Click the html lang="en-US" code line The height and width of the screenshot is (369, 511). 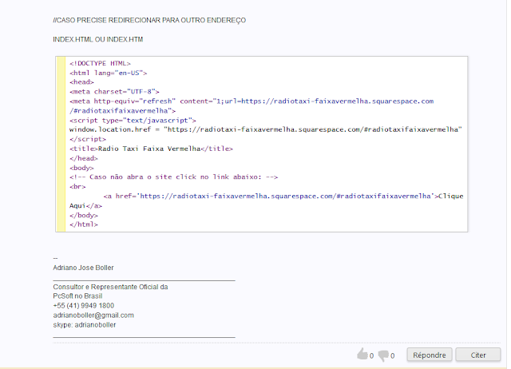tap(109, 73)
